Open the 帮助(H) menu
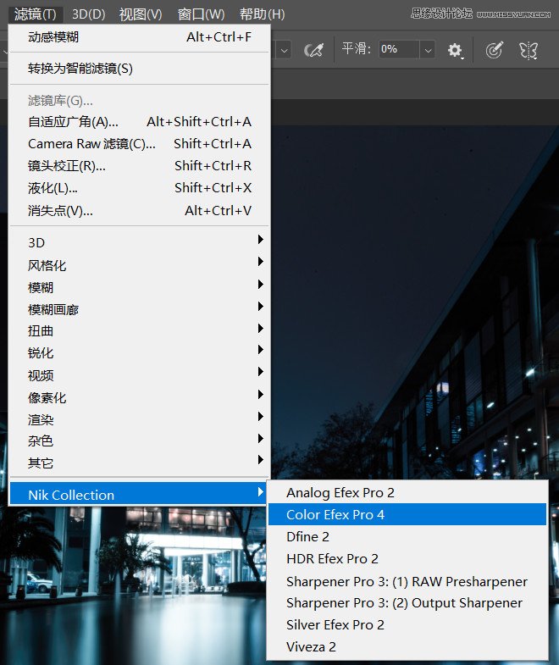The height and width of the screenshot is (665, 559). pyautogui.click(x=262, y=14)
